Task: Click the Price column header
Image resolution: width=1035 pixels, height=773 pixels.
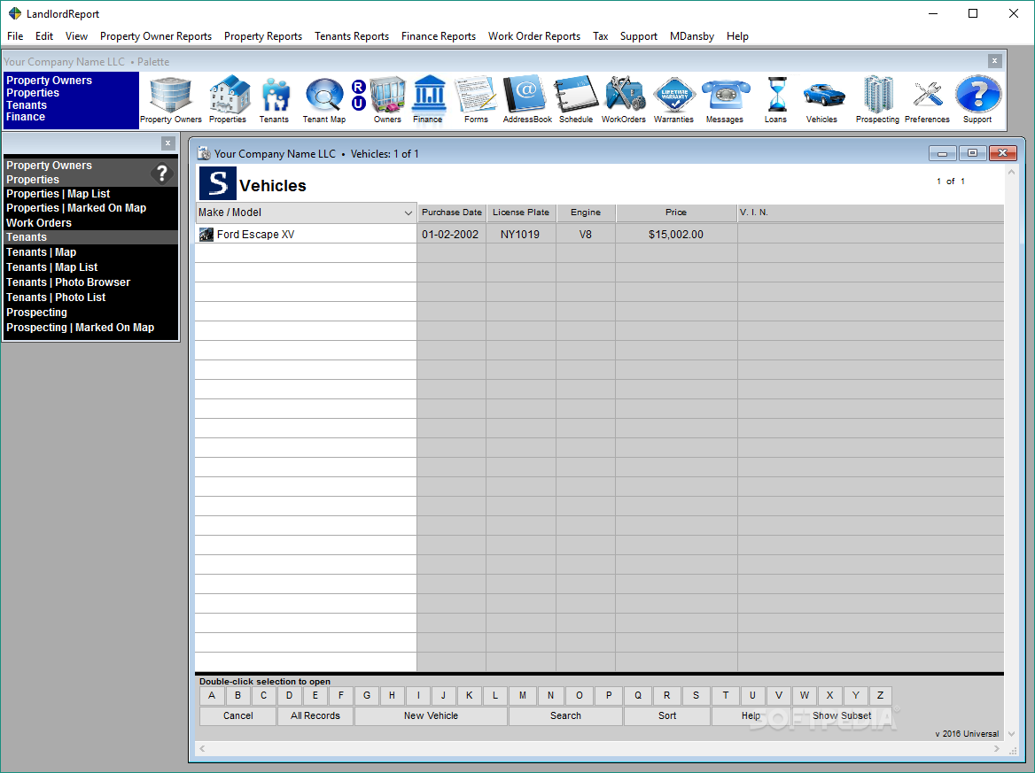Action: pyautogui.click(x=676, y=213)
